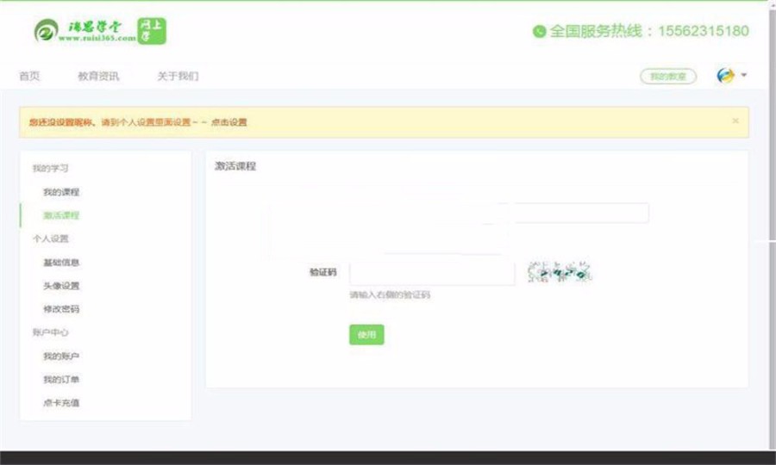
Task: Click the 我的学习 section heading
Action: pos(51,168)
